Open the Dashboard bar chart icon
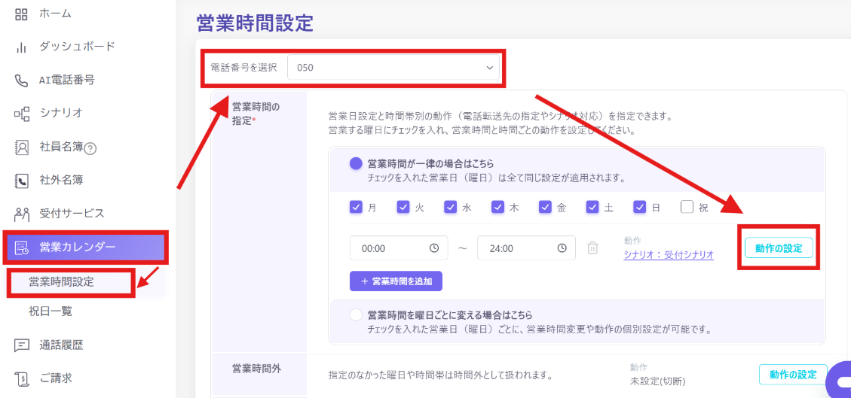 [x=21, y=47]
